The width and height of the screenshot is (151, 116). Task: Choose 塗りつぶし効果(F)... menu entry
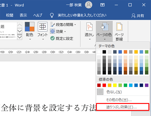[123, 107]
